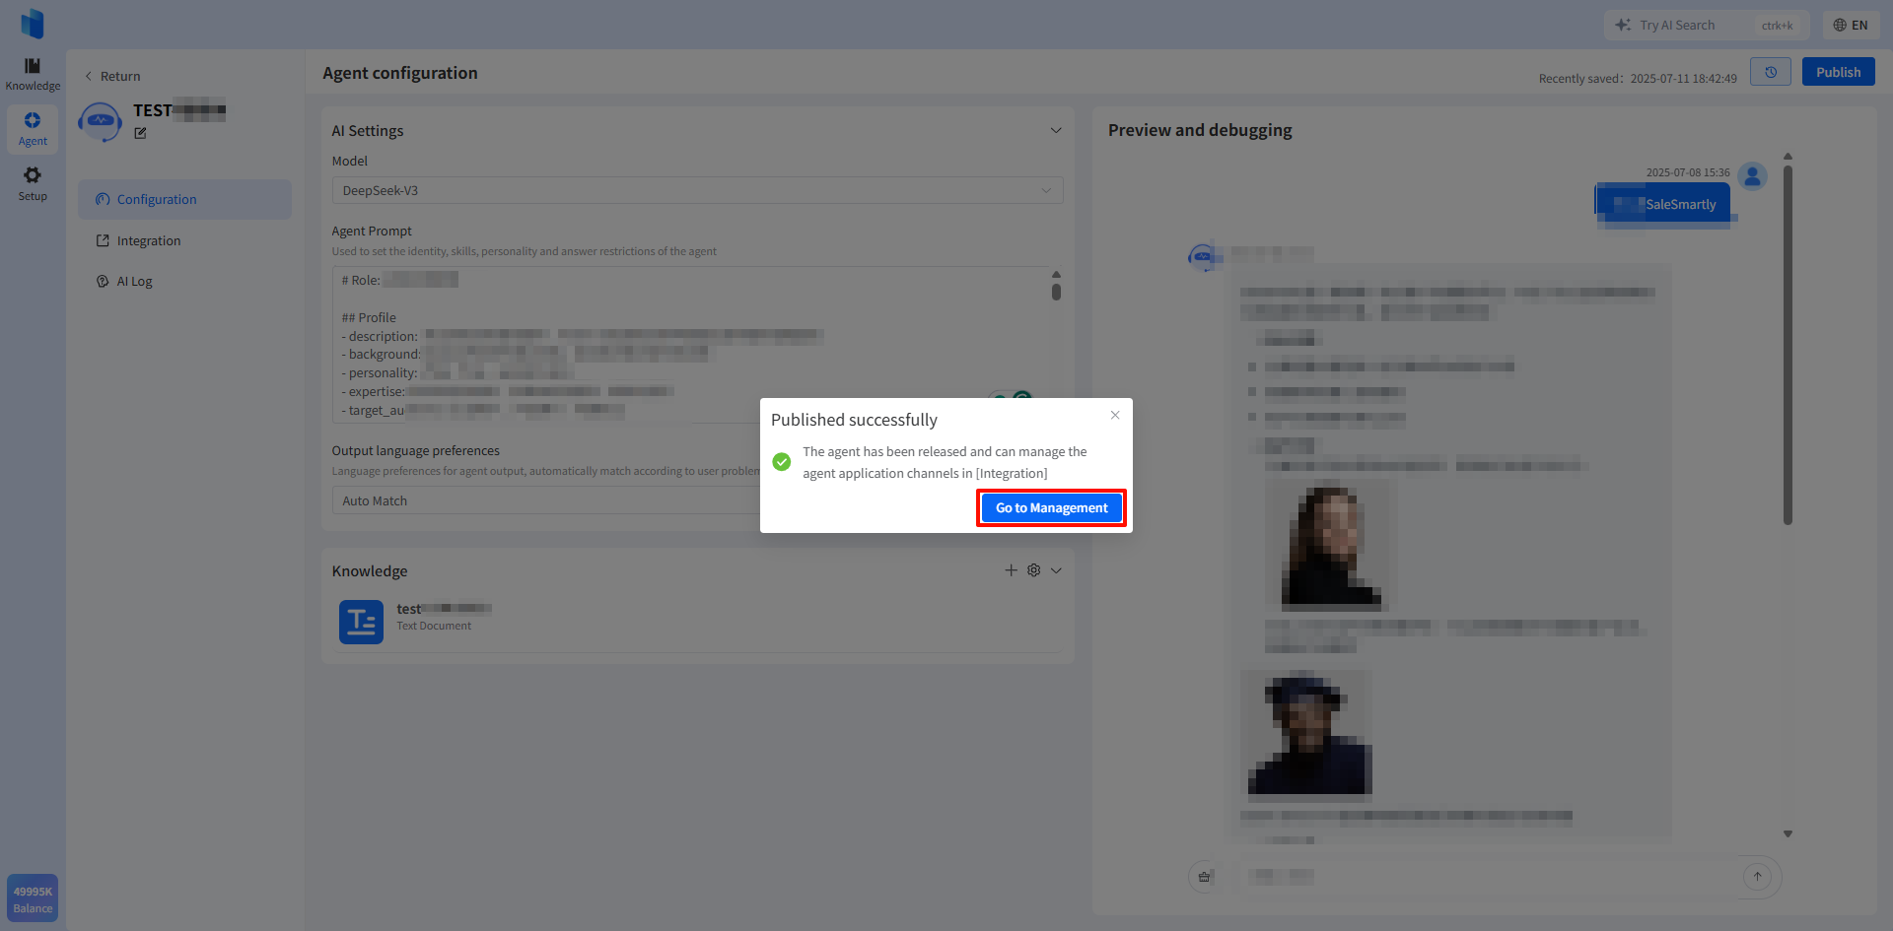Click the 'Agent configuration' heading

click(x=400, y=73)
